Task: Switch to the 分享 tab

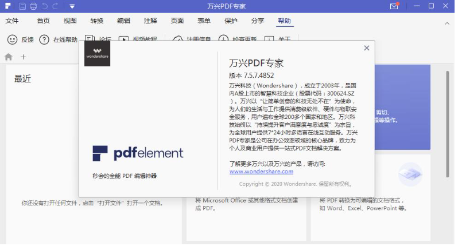Action: coord(258,21)
